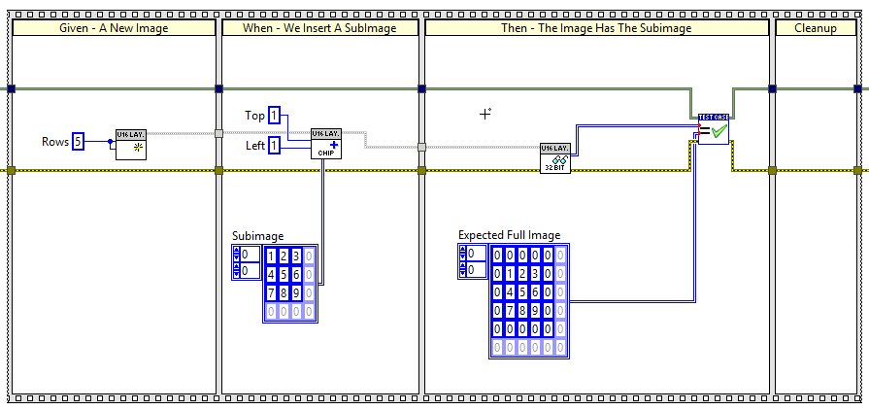The height and width of the screenshot is (410, 869).
Task: Select 'Given - A New Image' frame label
Action: [114, 28]
